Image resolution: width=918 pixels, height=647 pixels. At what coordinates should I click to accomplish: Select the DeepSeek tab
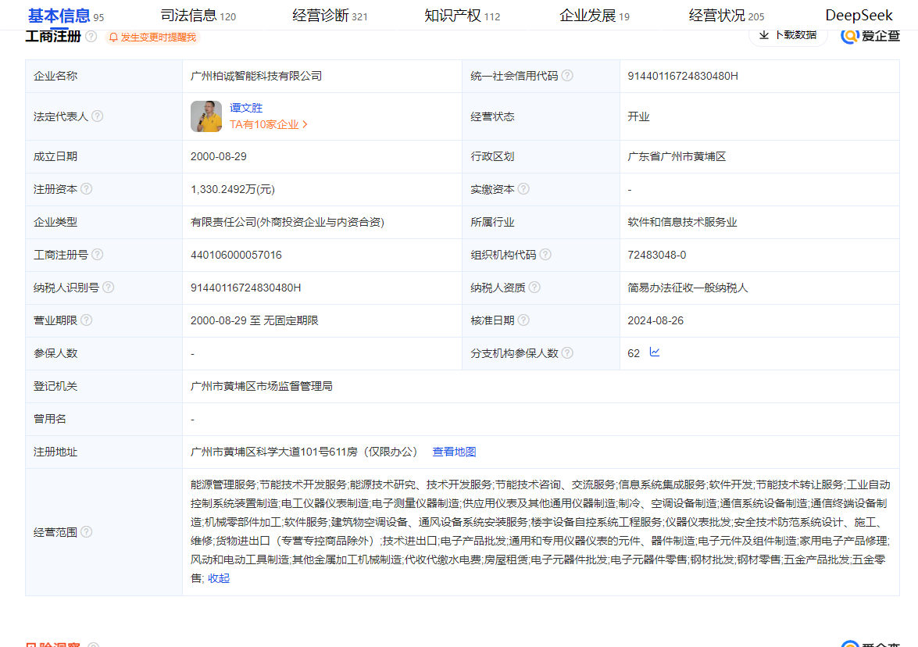click(x=859, y=16)
